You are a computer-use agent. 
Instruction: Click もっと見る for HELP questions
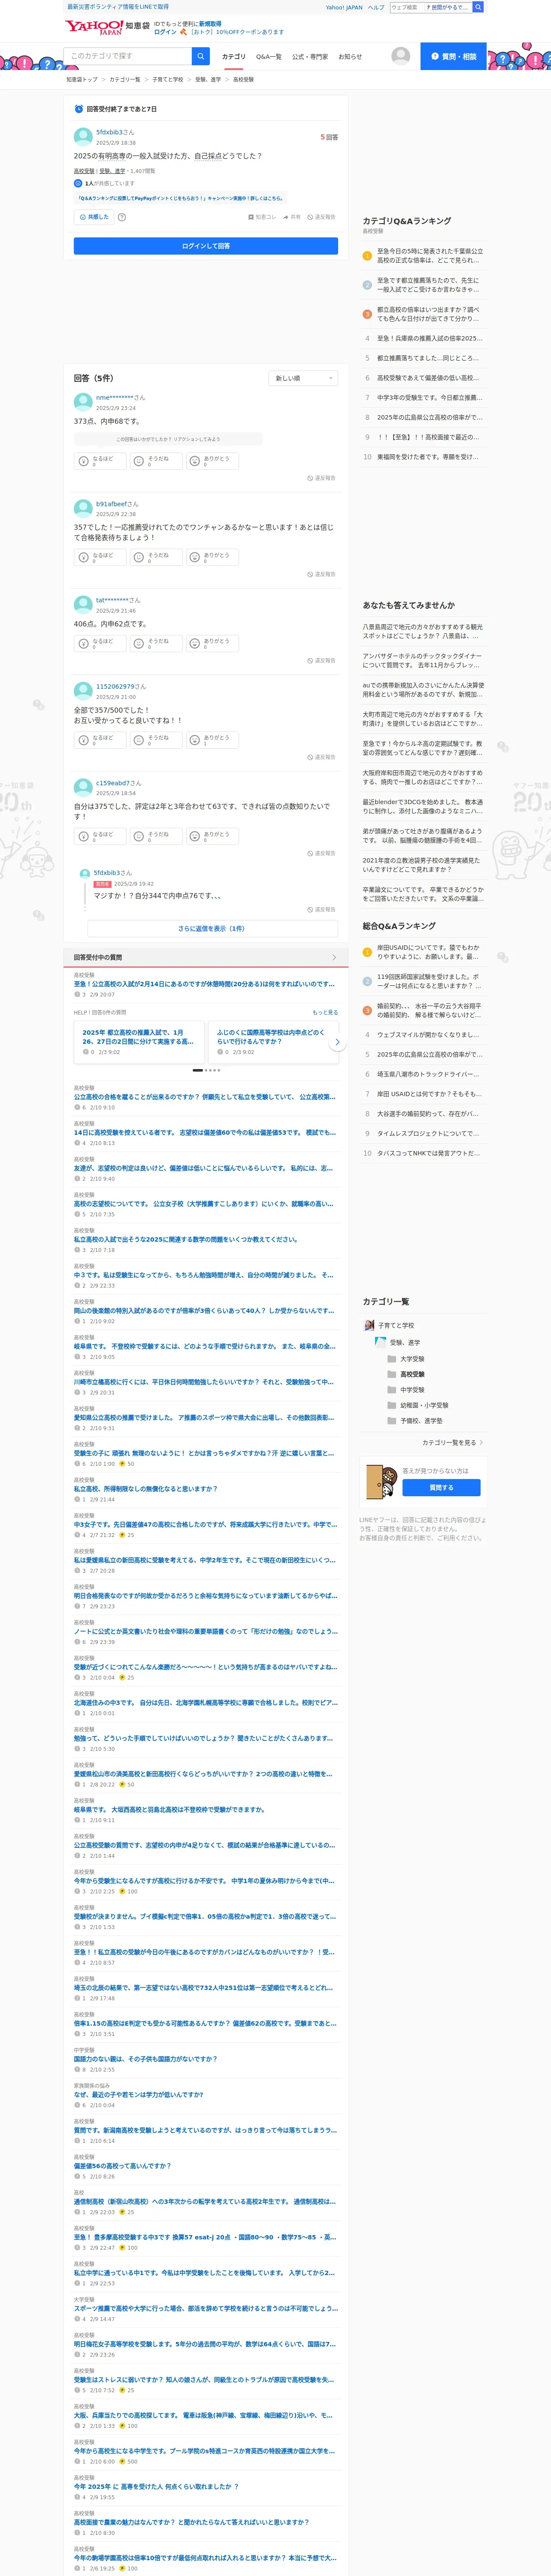pyautogui.click(x=325, y=1013)
